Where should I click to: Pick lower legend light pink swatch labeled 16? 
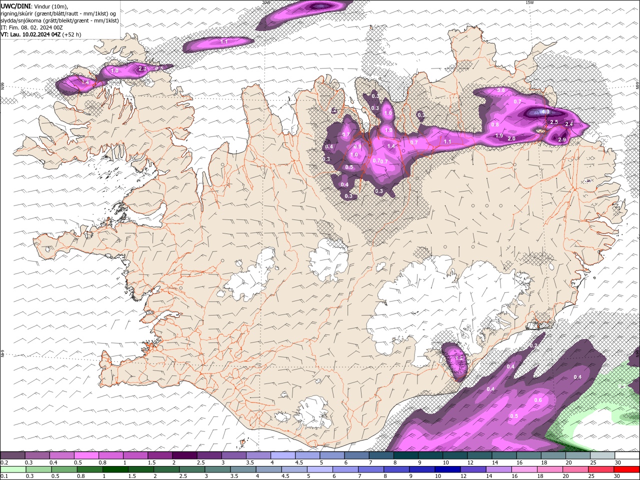pos(523,469)
